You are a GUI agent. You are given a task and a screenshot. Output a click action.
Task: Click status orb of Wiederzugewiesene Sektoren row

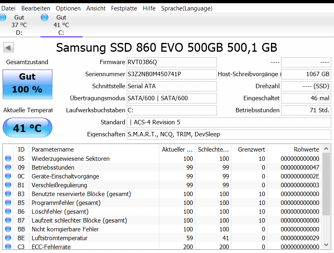[8, 158]
